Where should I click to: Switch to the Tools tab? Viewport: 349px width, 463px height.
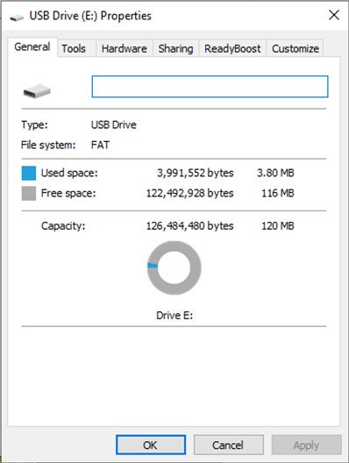pyautogui.click(x=74, y=48)
